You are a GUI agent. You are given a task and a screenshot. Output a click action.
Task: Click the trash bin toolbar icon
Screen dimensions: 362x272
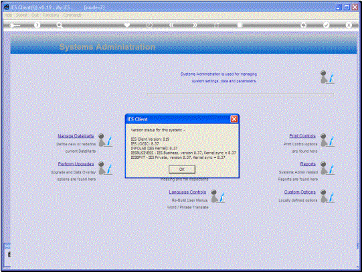(240, 25)
